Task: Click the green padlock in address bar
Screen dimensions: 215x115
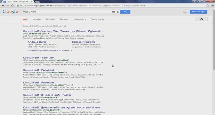Action: [18, 6]
